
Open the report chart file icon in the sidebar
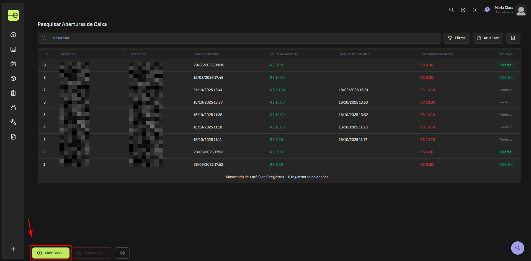pyautogui.click(x=13, y=137)
